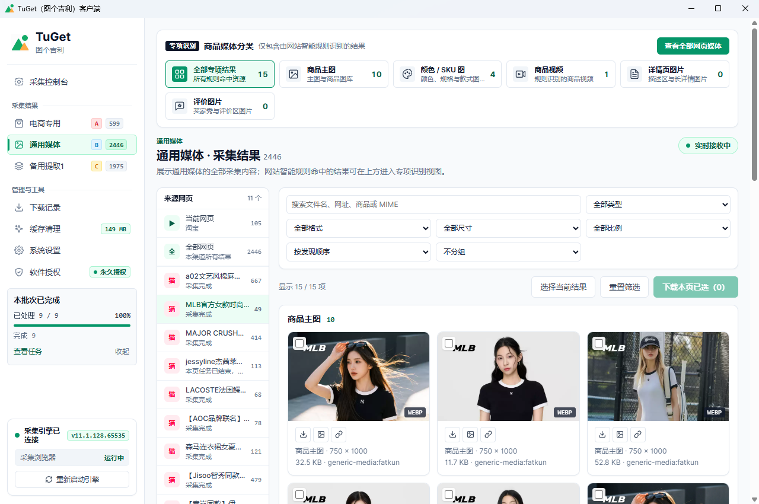759x504 pixels.
Task: Tick checkbox on the 32.5 KB thumbnail
Action: click(299, 343)
